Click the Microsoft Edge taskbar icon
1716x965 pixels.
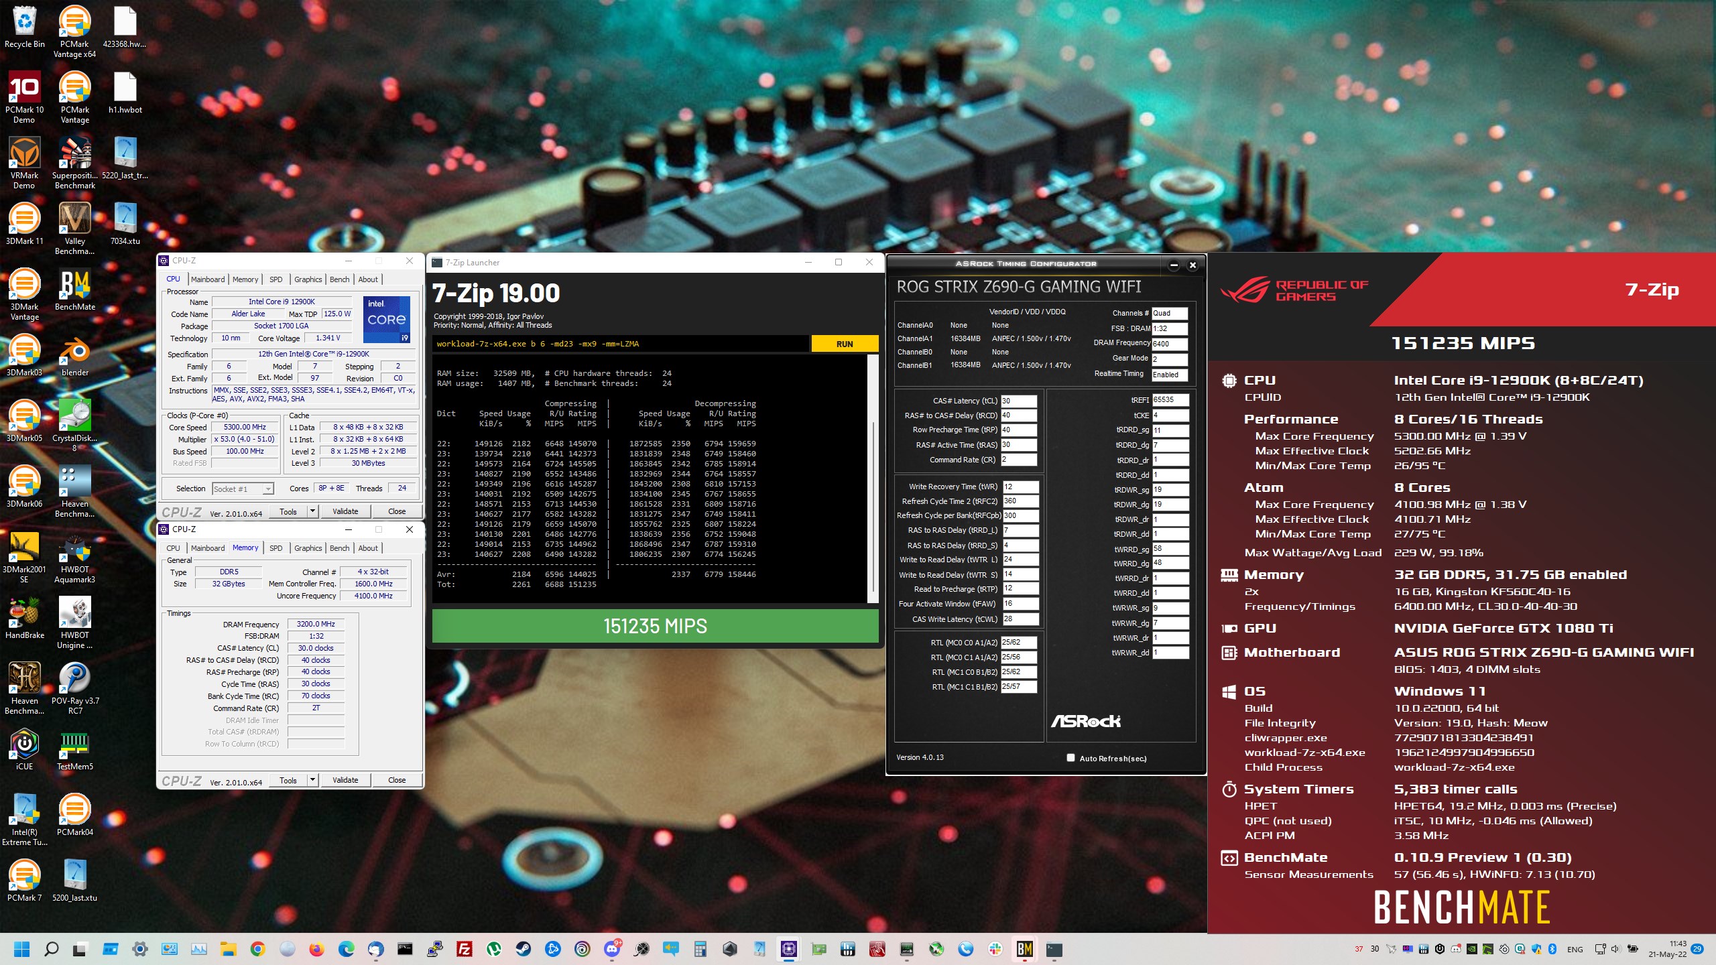346,949
